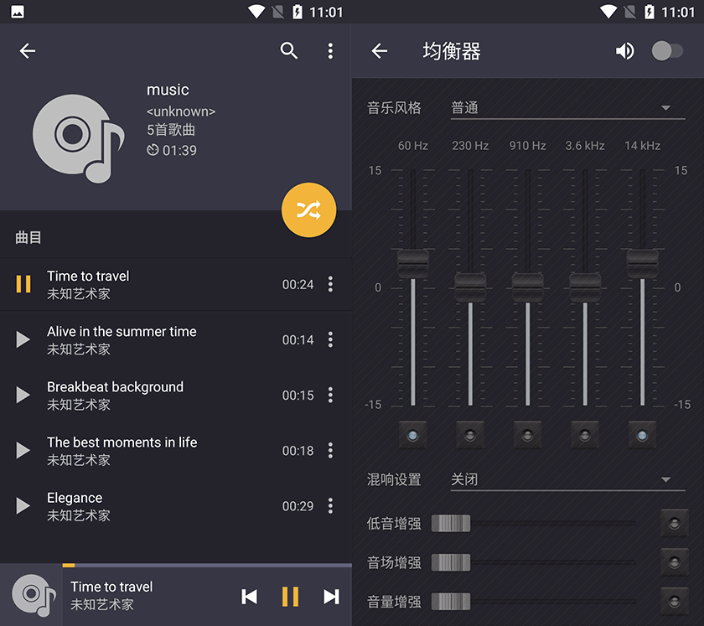Screen dimensions: 704x626
Task: Move the 音量增强 volume boost slider
Action: [451, 602]
